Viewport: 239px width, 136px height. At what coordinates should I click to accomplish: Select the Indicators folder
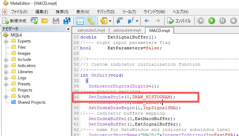[27, 65]
